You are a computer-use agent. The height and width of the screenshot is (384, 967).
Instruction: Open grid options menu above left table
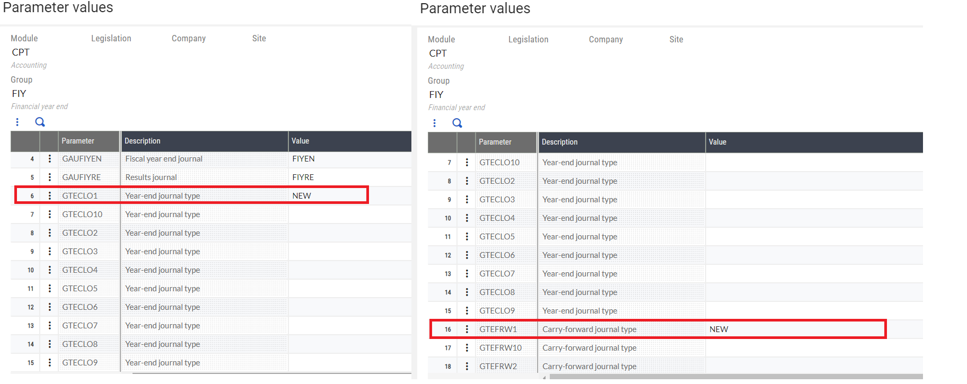(17, 122)
